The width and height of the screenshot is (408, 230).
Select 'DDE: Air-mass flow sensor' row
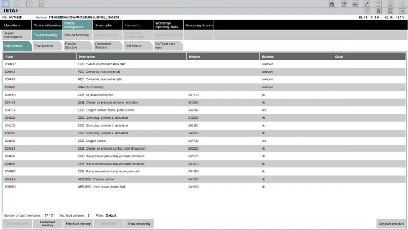[204, 95]
